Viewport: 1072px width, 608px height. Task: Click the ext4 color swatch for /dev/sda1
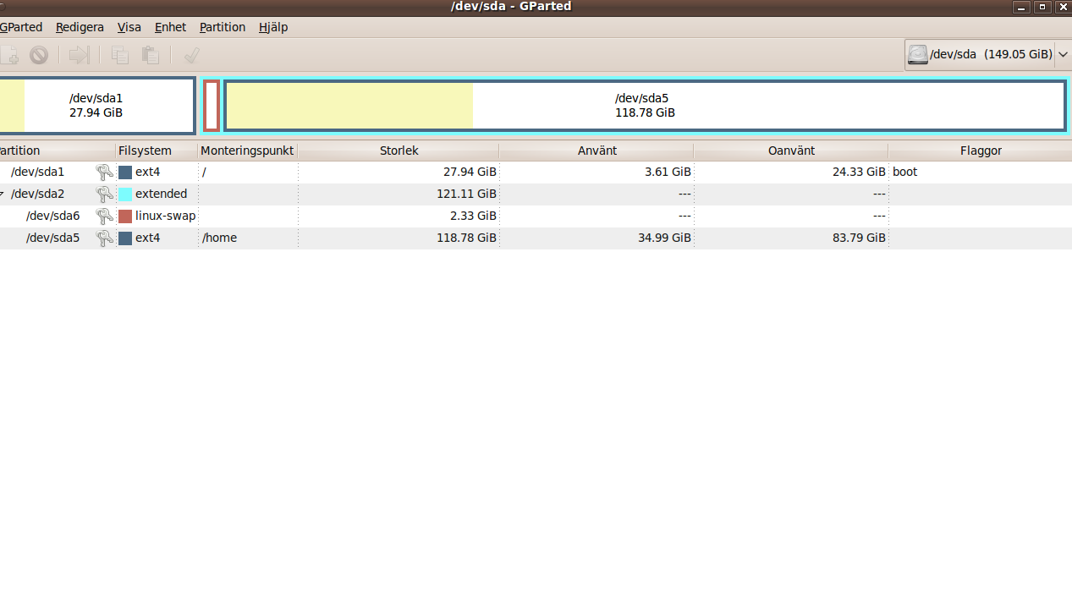pos(125,173)
